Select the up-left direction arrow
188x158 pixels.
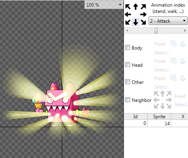(128, 7)
